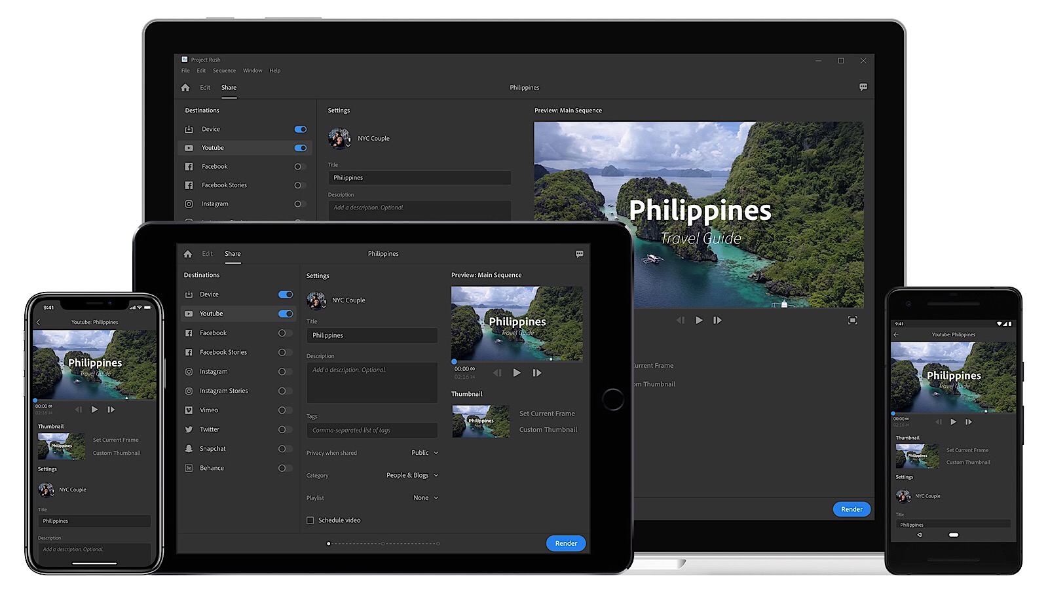
Task: Open the Window menu
Action: [x=252, y=71]
